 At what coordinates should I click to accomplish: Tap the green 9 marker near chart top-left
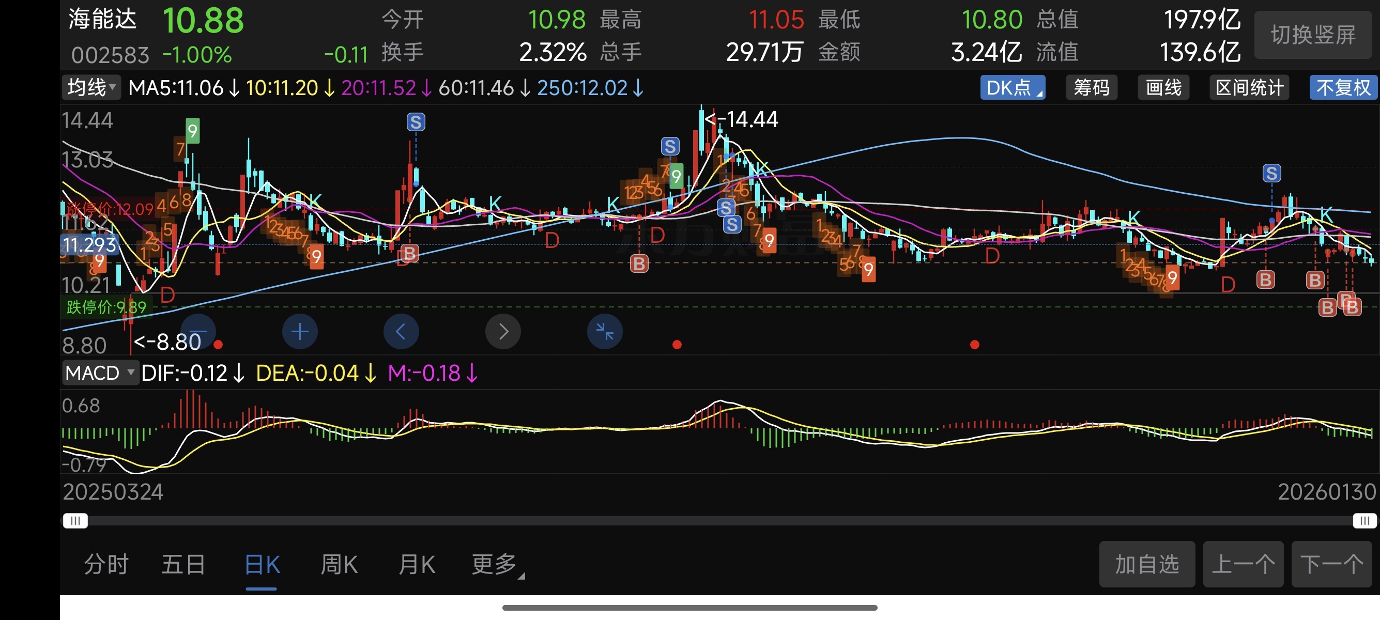click(192, 131)
